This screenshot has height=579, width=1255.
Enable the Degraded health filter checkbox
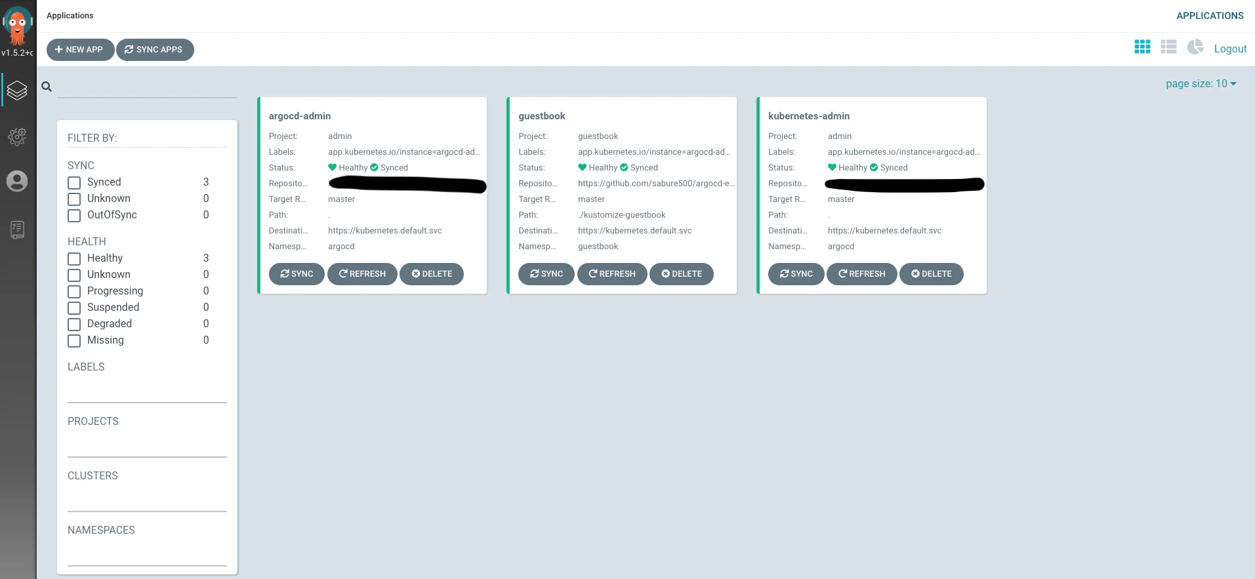tap(74, 325)
